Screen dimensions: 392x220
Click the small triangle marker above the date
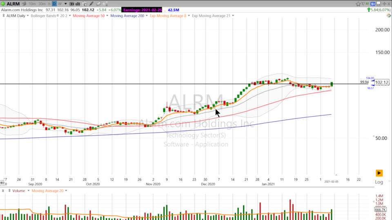pyautogui.click(x=336, y=175)
